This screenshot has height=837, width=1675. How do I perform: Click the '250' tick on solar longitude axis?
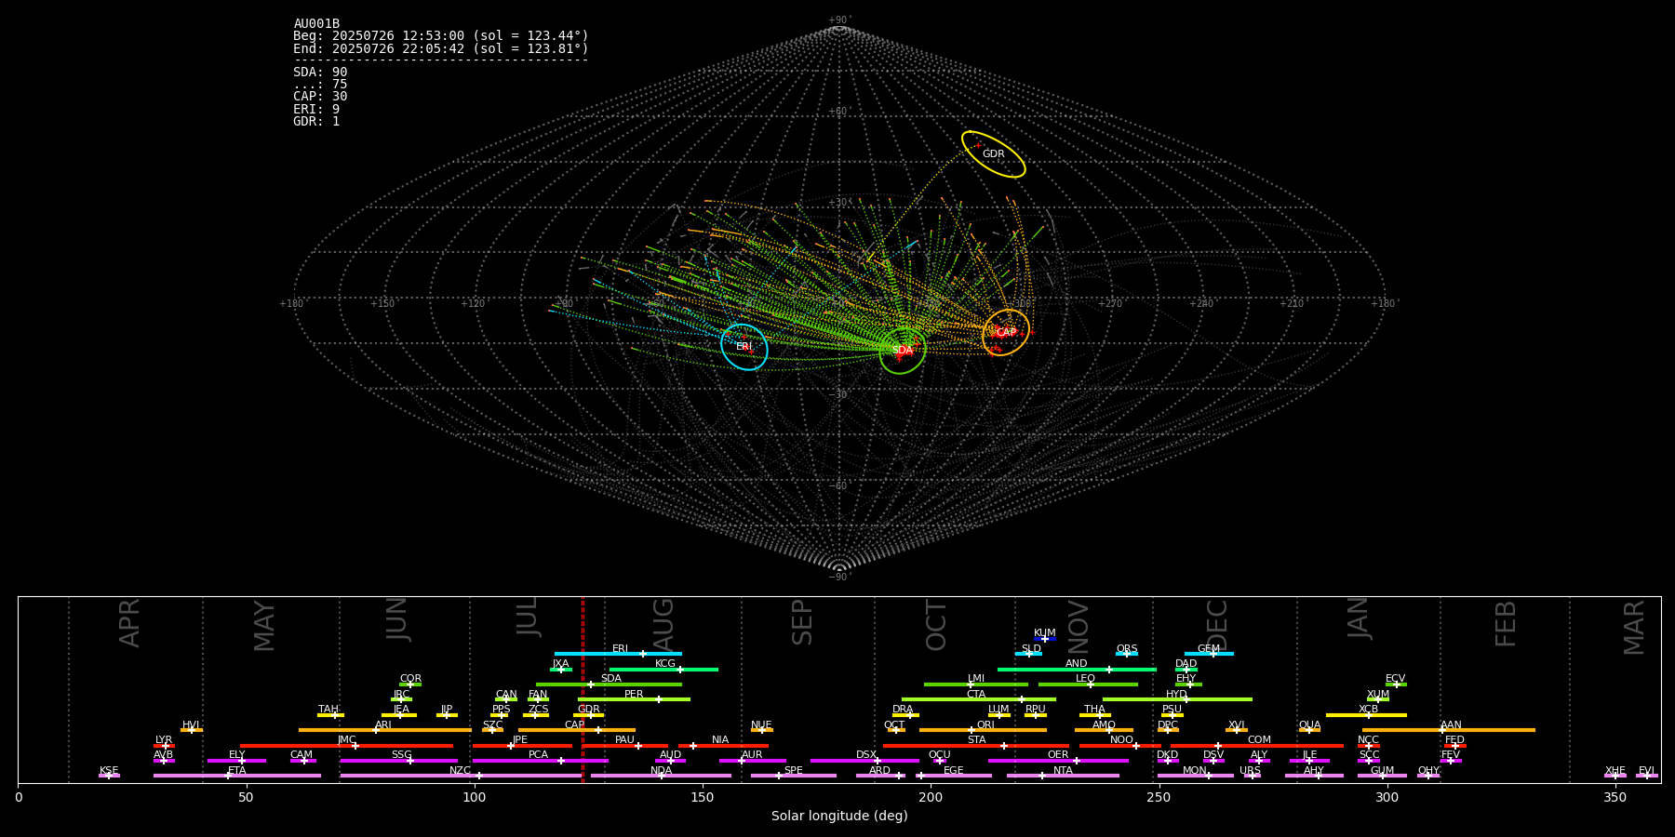pyautogui.click(x=1159, y=798)
